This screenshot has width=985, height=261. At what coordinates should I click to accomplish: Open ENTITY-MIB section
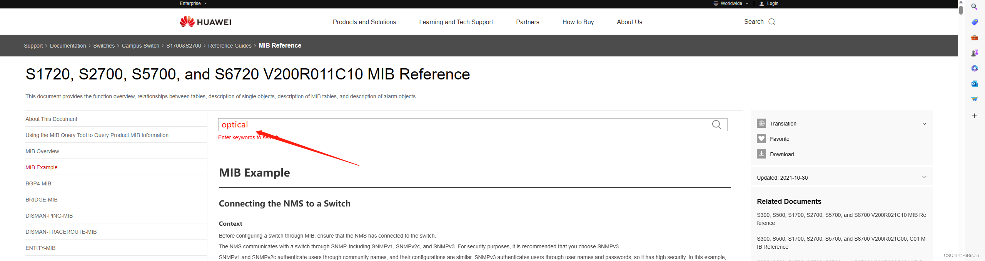[40, 248]
